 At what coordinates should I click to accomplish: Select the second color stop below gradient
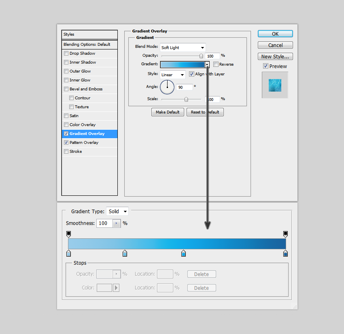pos(125,253)
